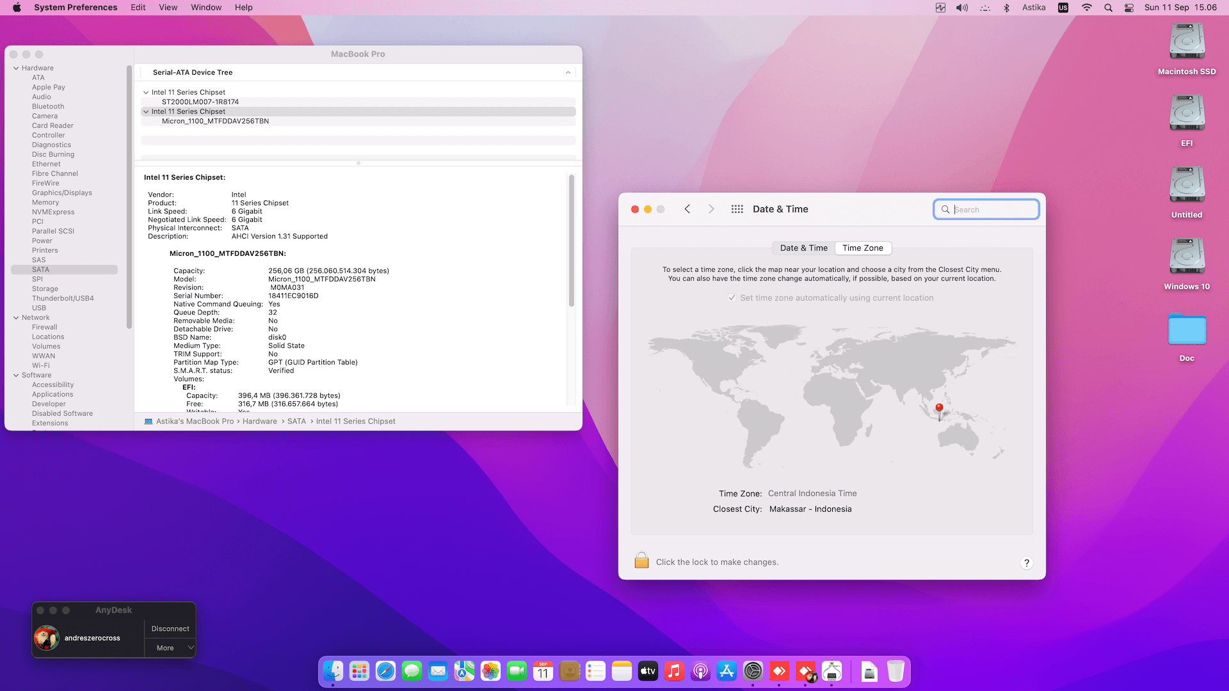Disable automatic time zone setting
The height and width of the screenshot is (691, 1229).
coord(732,298)
